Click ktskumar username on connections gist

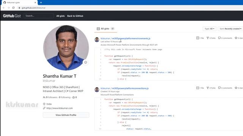coord(105,88)
